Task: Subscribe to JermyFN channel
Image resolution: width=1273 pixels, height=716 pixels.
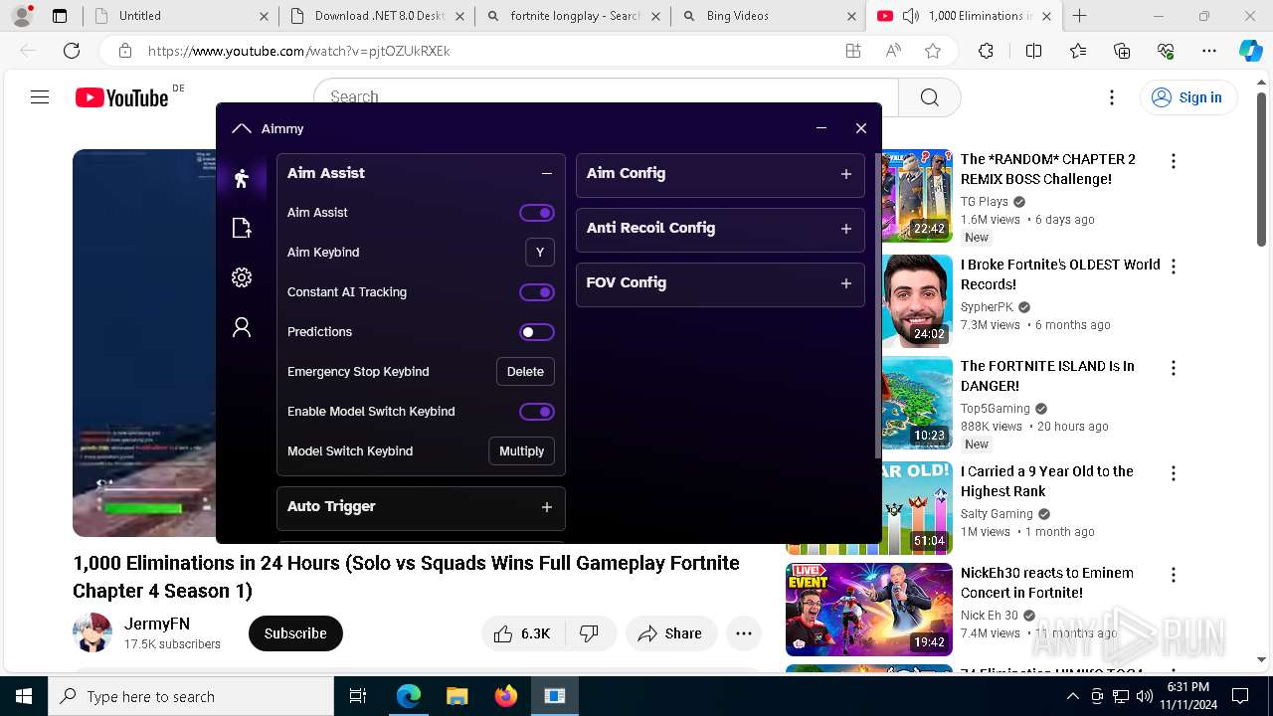Action: (x=295, y=633)
